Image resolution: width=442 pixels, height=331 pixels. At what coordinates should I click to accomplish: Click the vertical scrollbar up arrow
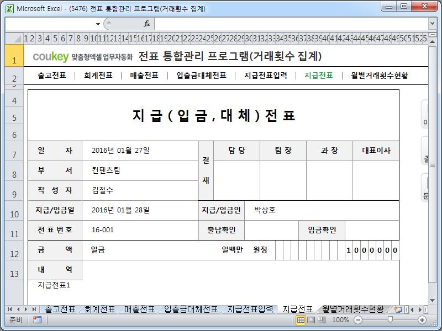point(432,41)
